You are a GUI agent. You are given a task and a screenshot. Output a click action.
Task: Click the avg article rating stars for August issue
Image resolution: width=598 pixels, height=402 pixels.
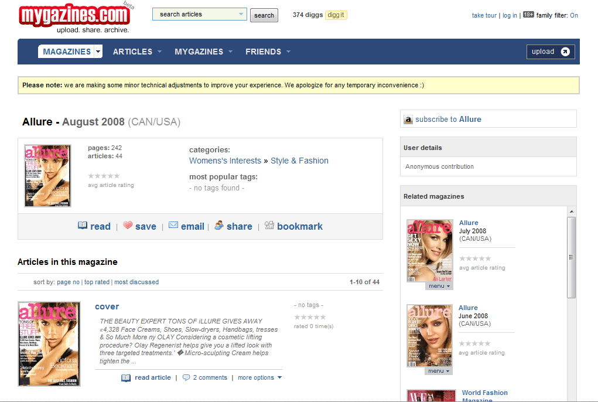(104, 176)
